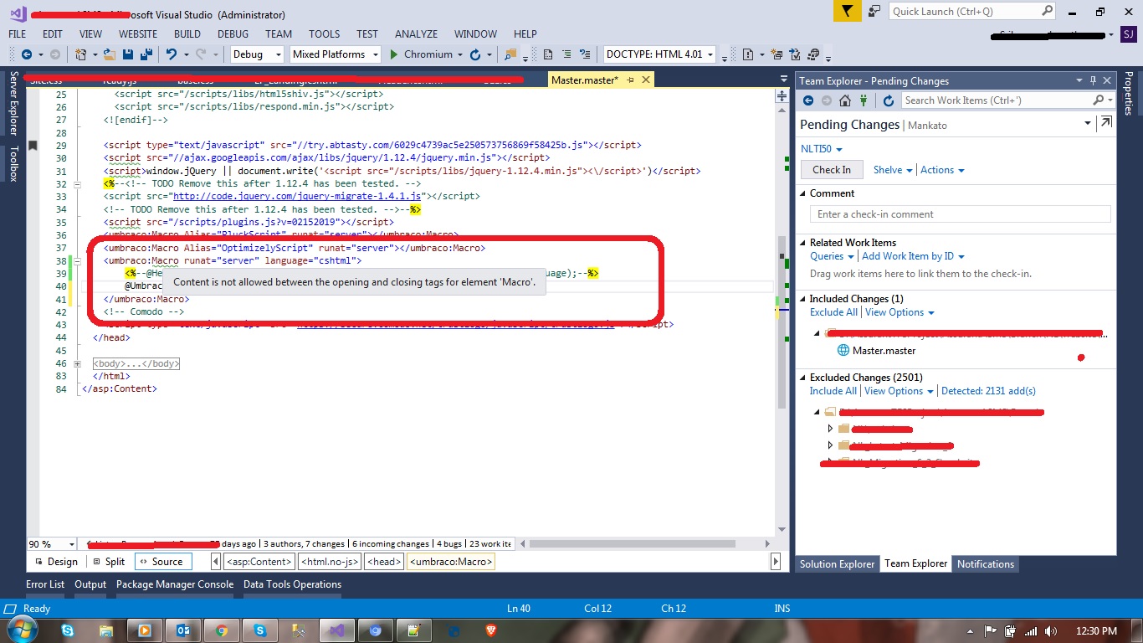
Task: Switch to the Solution Explorer tab
Action: [837, 564]
